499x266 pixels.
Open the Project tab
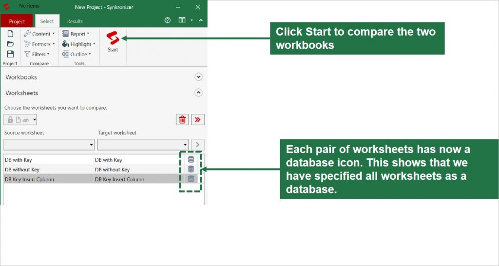(17, 21)
